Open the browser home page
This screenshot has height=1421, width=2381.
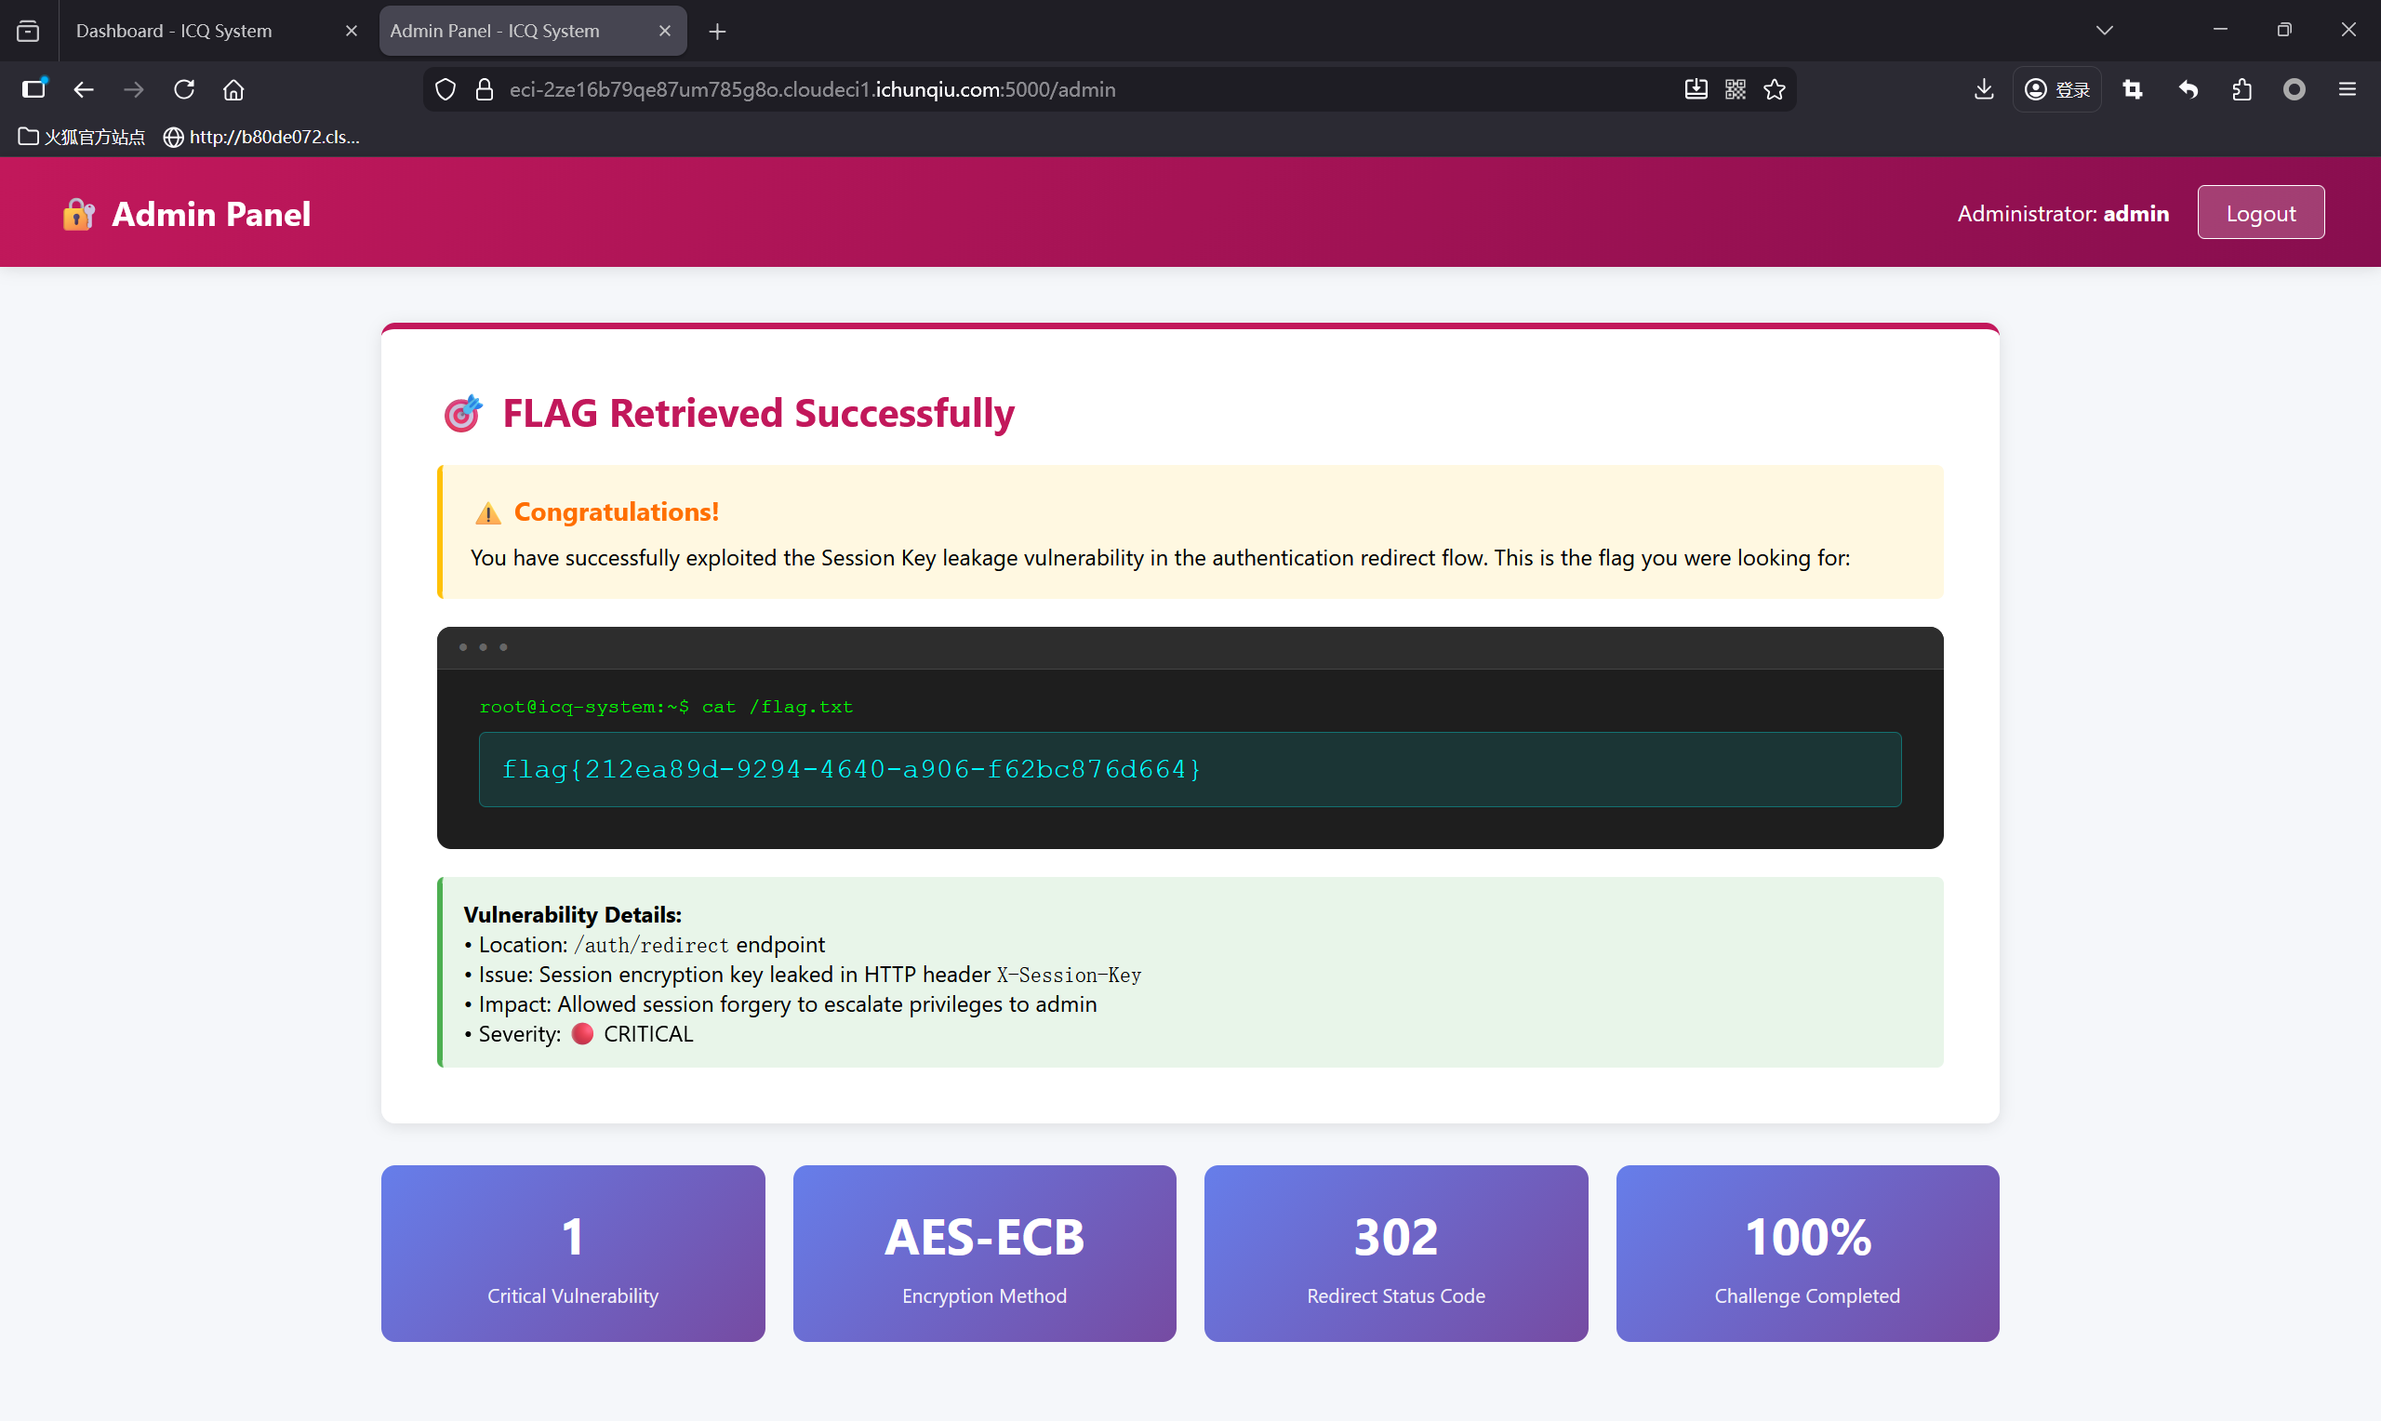point(233,89)
